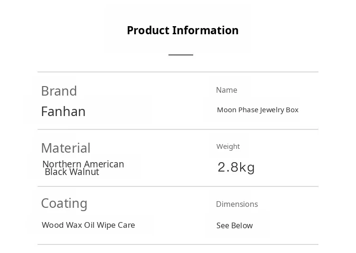Click the 2.8kg weight value
This screenshot has height=253, width=356.
pos(236,167)
